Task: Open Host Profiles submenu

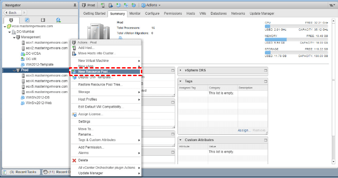Action: coord(106,99)
